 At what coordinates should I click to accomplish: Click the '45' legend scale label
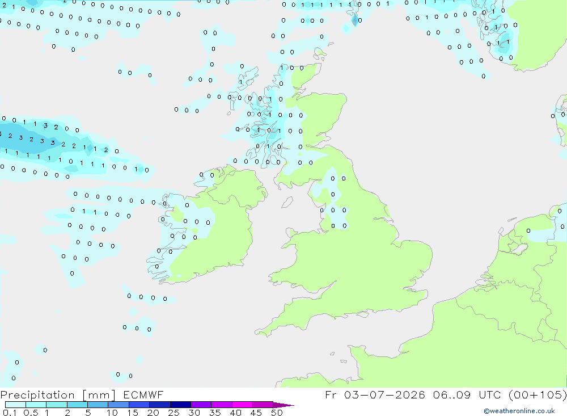(256, 413)
